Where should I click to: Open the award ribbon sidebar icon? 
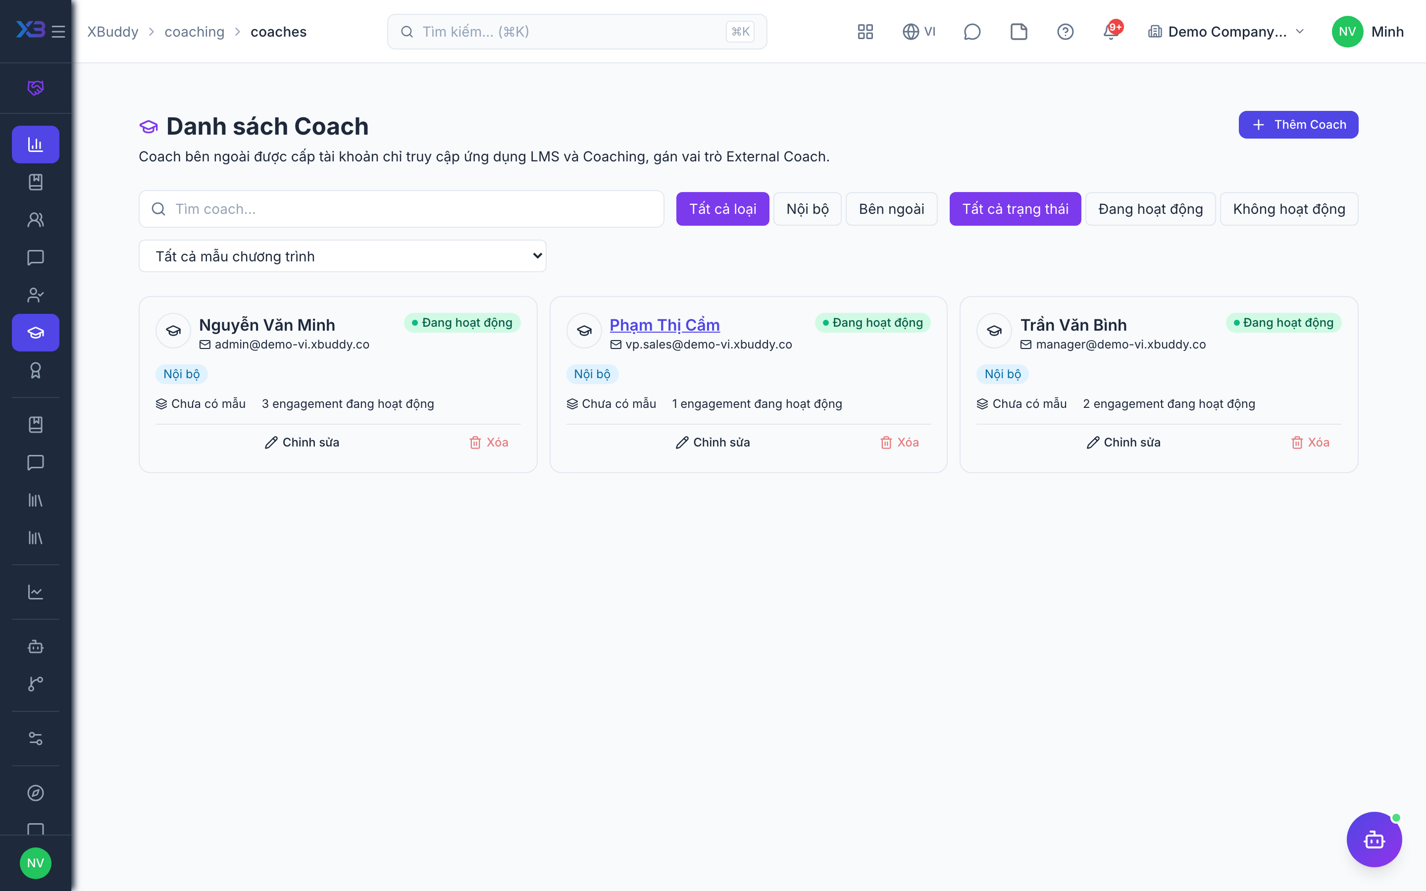click(x=35, y=370)
